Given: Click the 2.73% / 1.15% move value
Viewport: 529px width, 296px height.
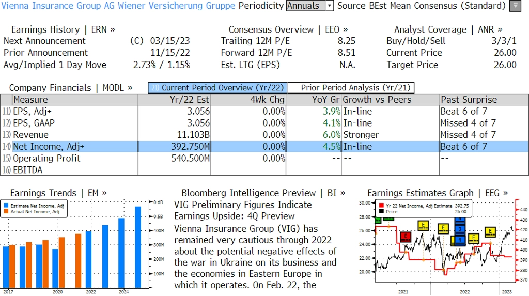Looking at the screenshot, I should [161, 65].
